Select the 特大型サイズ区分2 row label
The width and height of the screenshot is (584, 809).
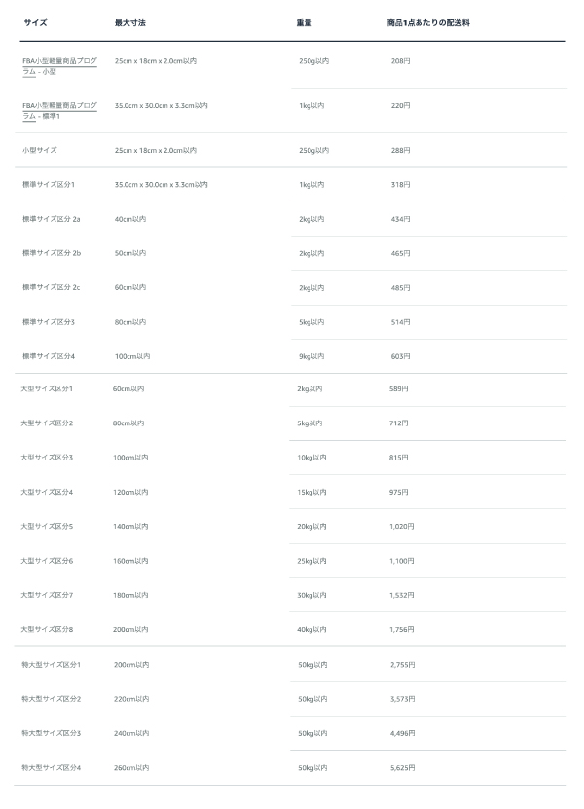51,699
